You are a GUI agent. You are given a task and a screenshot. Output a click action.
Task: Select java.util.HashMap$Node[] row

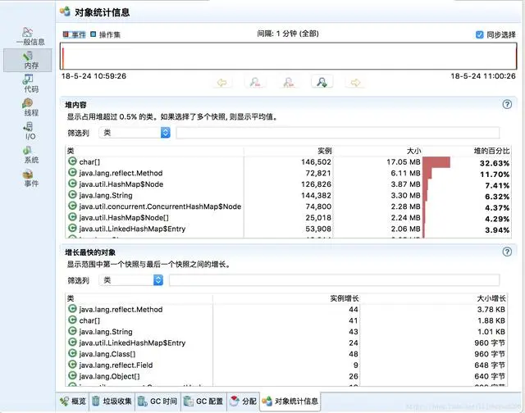click(x=288, y=218)
